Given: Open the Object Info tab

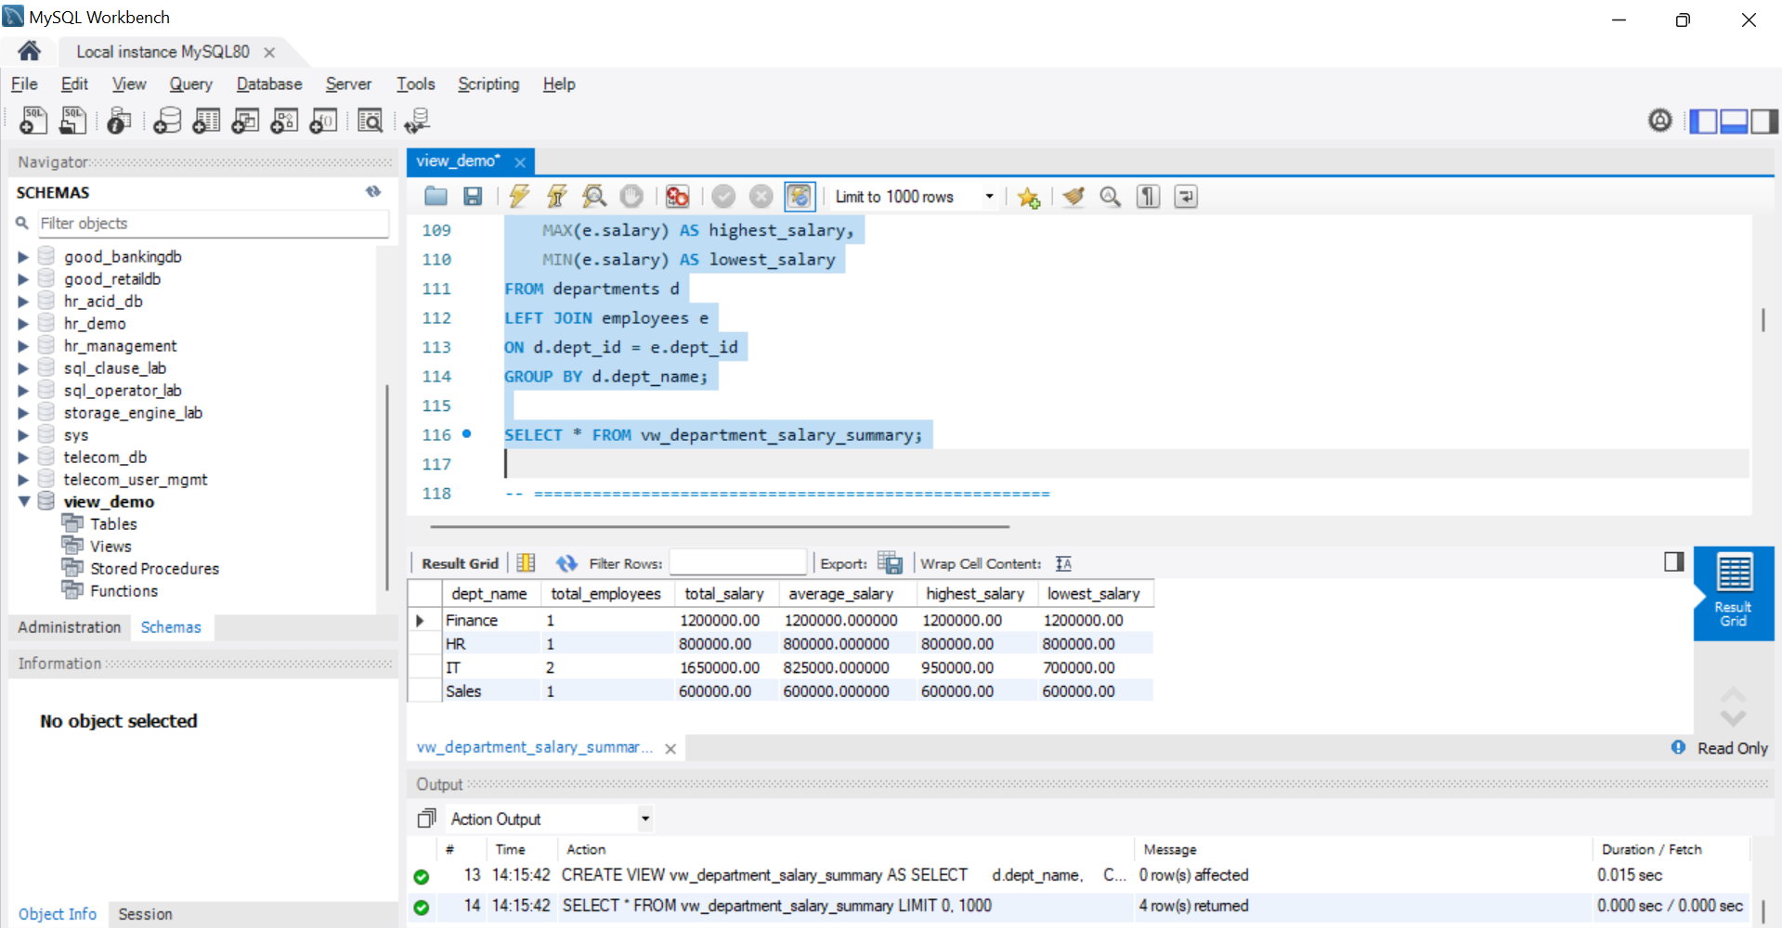Looking at the screenshot, I should [58, 914].
